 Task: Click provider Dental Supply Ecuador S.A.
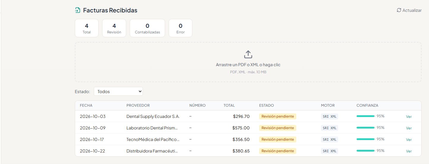(153, 116)
